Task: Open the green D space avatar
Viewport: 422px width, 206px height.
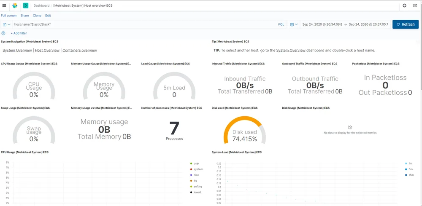Action: pyautogui.click(x=26, y=5)
